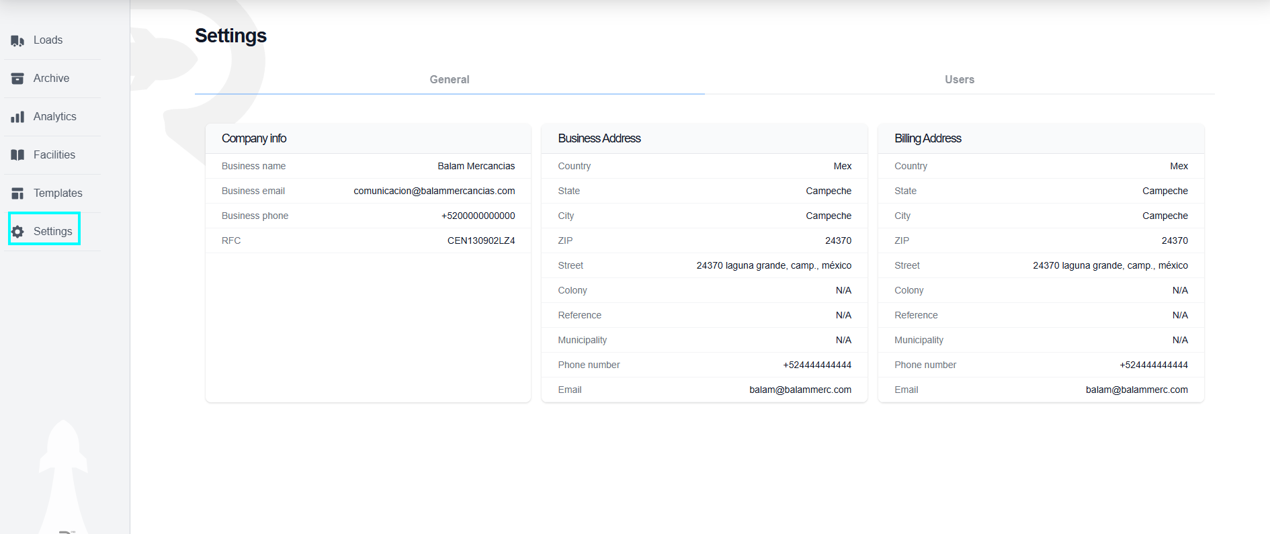Go to the Archive section
1270x534 pixels.
pyautogui.click(x=51, y=79)
